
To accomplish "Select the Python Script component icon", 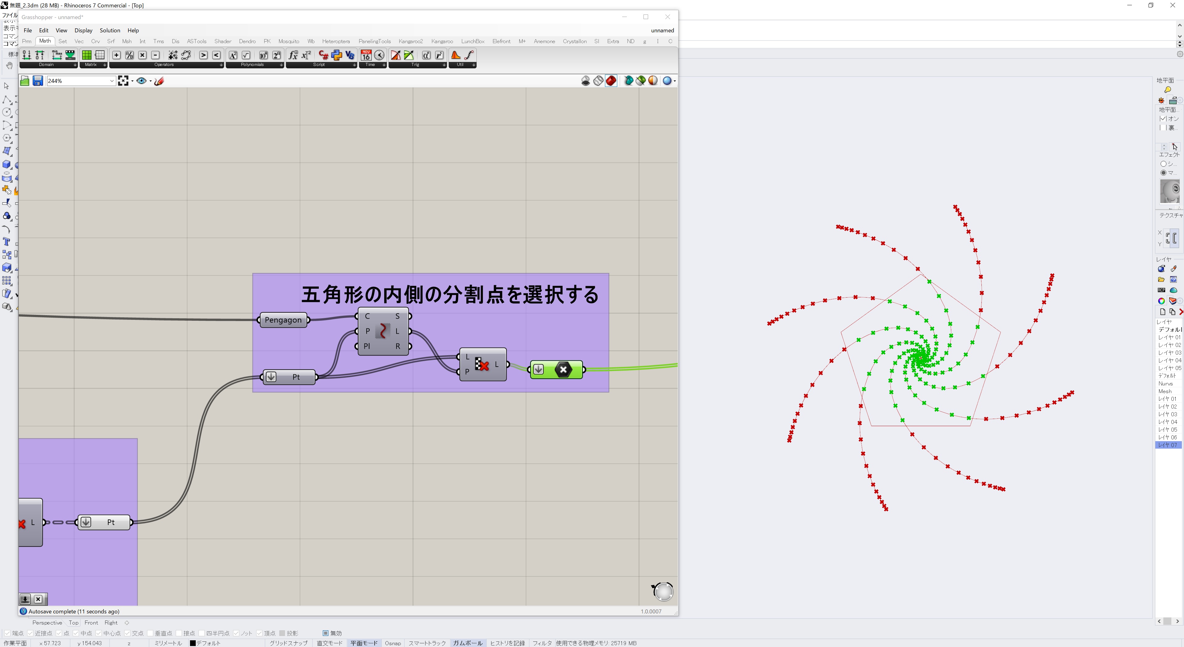I will (336, 55).
